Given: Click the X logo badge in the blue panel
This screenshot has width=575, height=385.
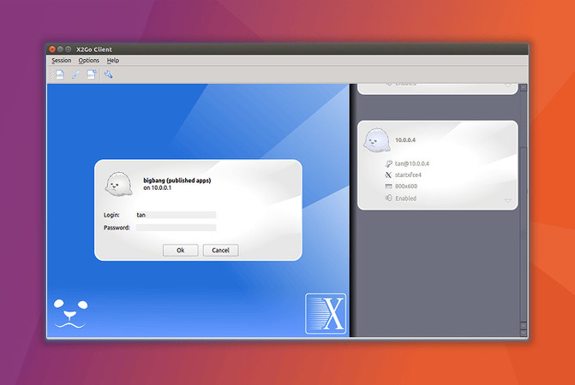Looking at the screenshot, I should pyautogui.click(x=326, y=314).
